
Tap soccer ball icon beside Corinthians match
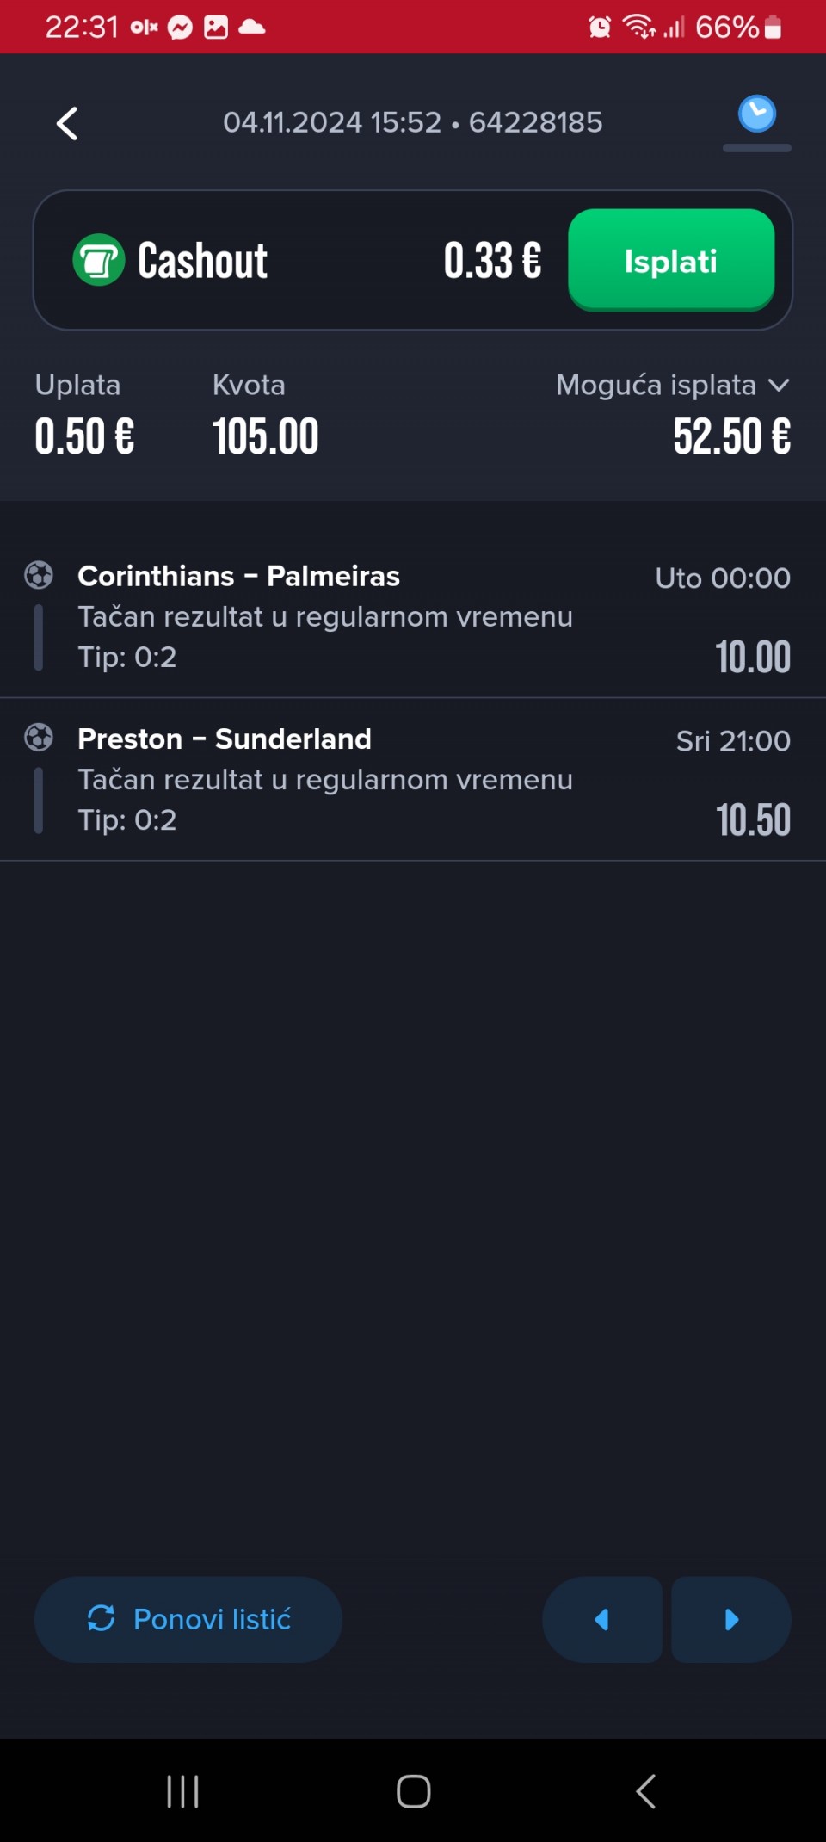(x=39, y=575)
